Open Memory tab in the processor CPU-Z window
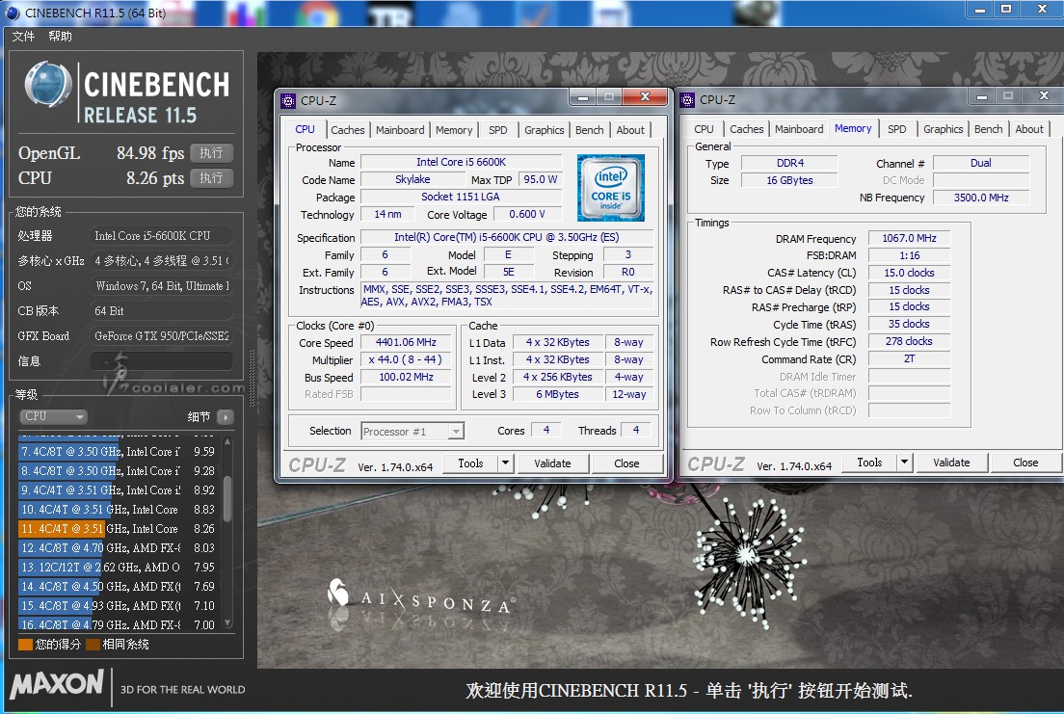 pos(454,130)
